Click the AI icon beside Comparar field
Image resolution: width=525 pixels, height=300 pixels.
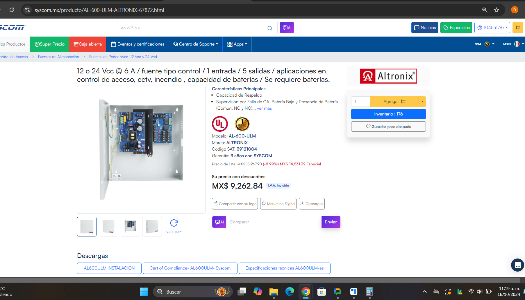(x=219, y=222)
